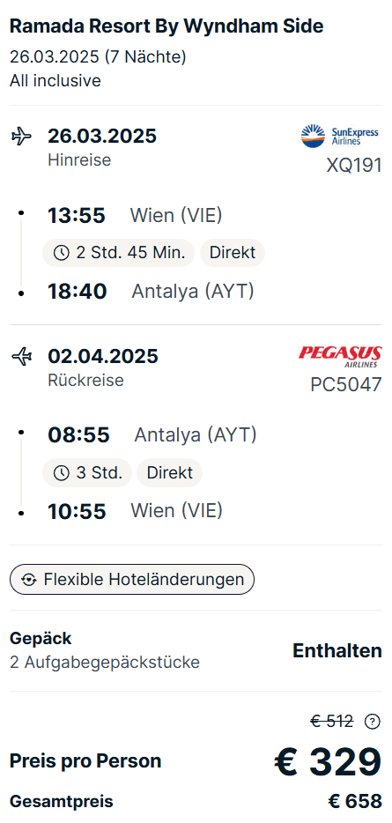The width and height of the screenshot is (392, 823).
Task: Click the question mark price info icon
Action: (x=372, y=721)
